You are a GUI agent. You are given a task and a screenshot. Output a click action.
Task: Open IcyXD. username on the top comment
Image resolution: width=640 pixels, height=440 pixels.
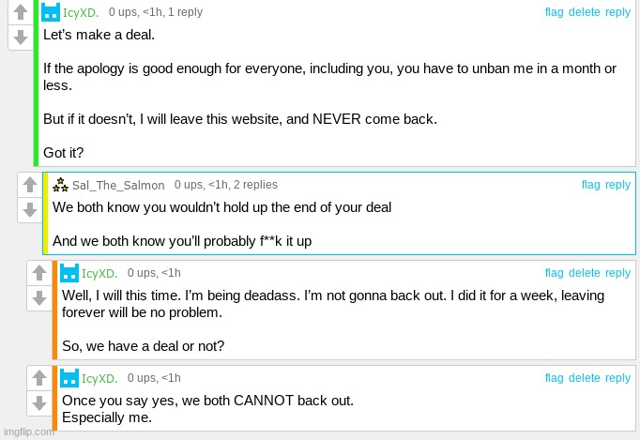click(x=81, y=12)
